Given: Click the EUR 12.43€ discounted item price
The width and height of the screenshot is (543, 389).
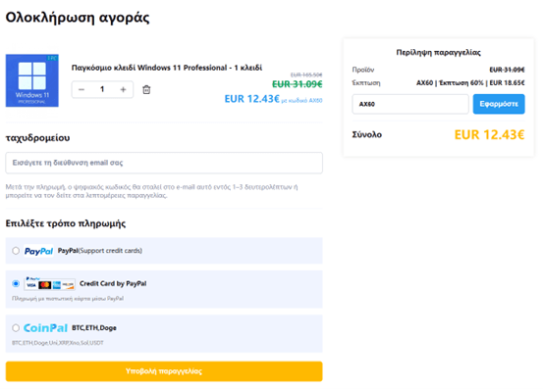Looking at the screenshot, I should click(251, 99).
